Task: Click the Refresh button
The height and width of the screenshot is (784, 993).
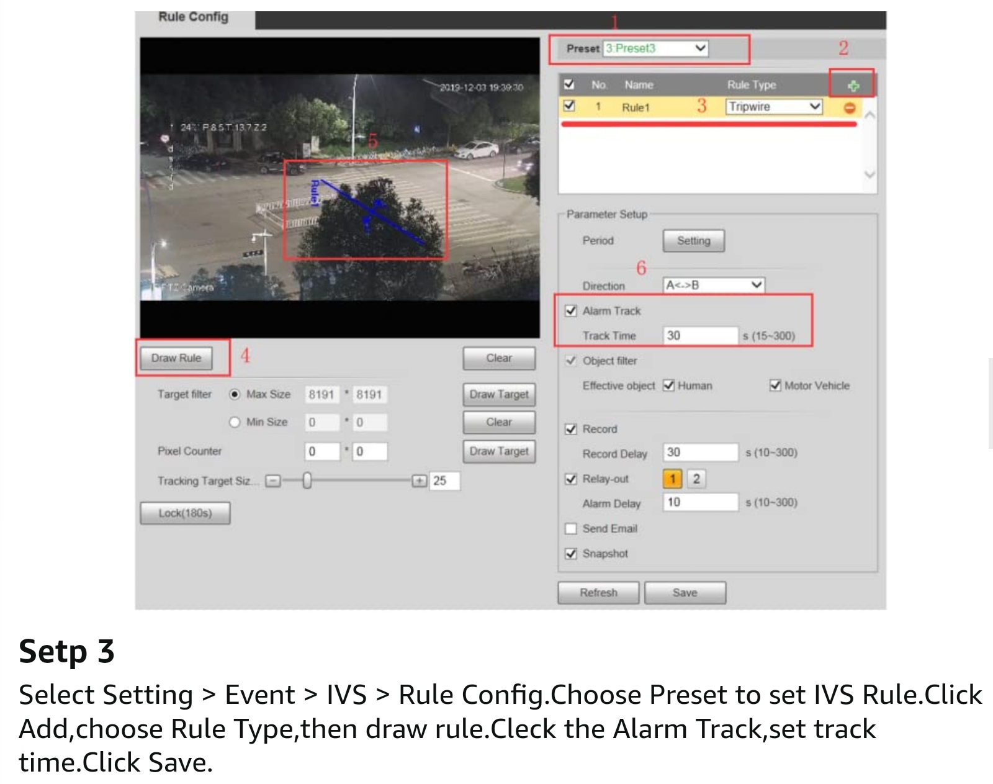Action: [x=598, y=593]
